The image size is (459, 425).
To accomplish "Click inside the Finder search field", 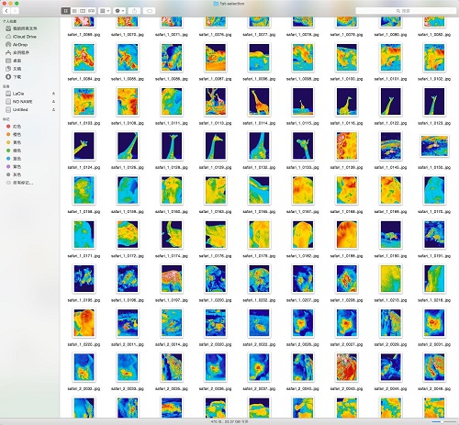I will pyautogui.click(x=406, y=11).
